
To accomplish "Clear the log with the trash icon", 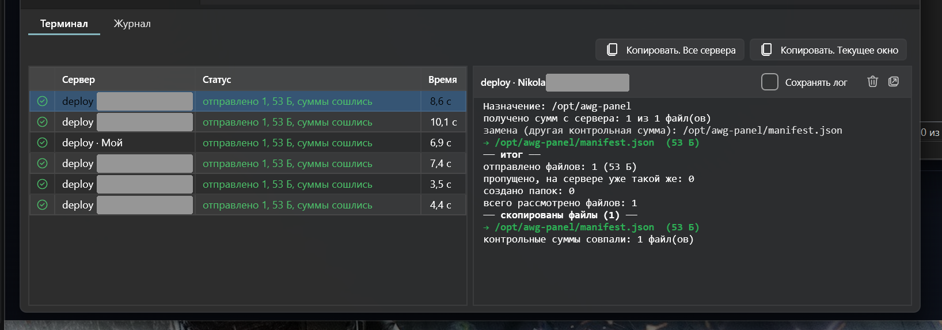I will [x=872, y=82].
